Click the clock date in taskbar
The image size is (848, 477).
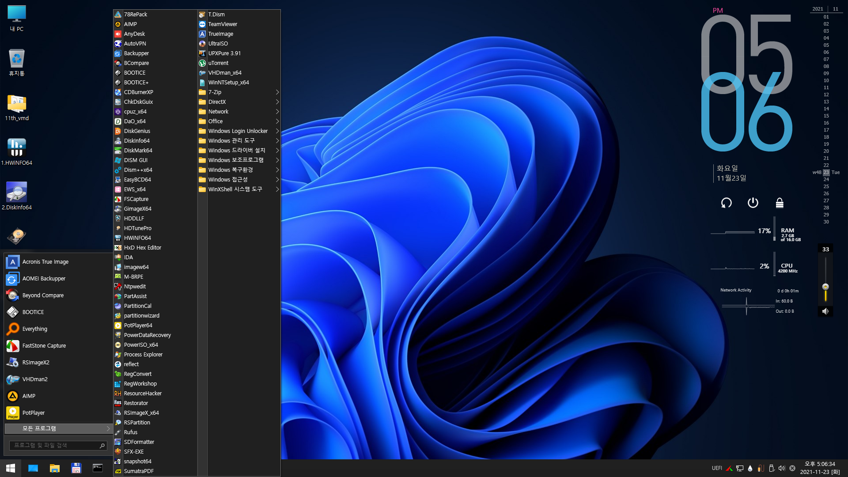pos(820,468)
